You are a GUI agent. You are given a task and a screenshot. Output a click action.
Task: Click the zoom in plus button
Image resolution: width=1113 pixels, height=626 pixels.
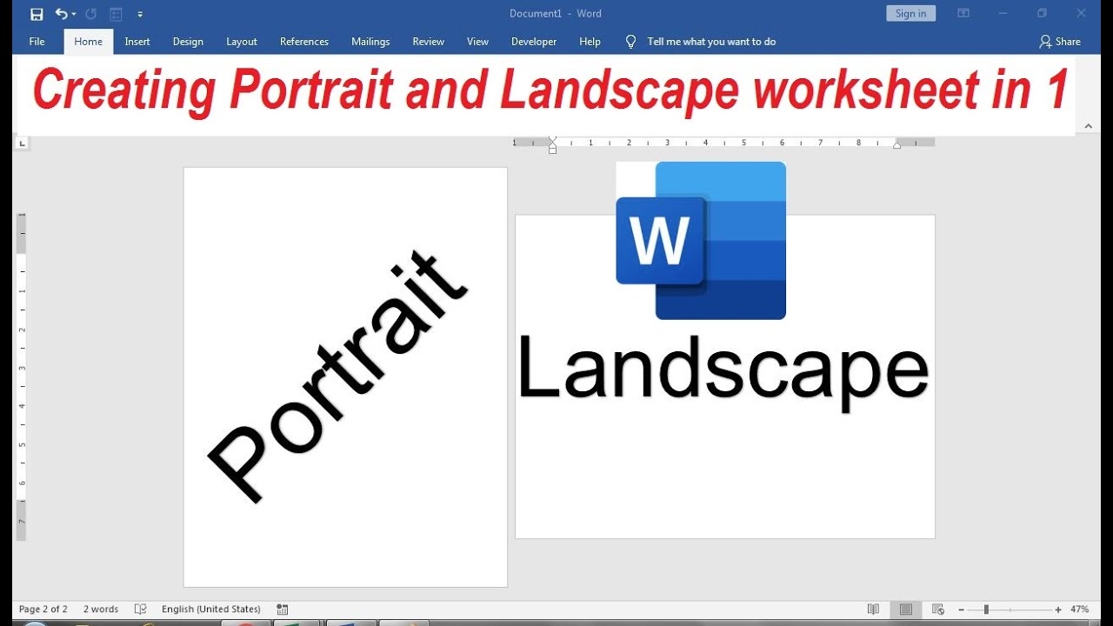[x=1058, y=609]
